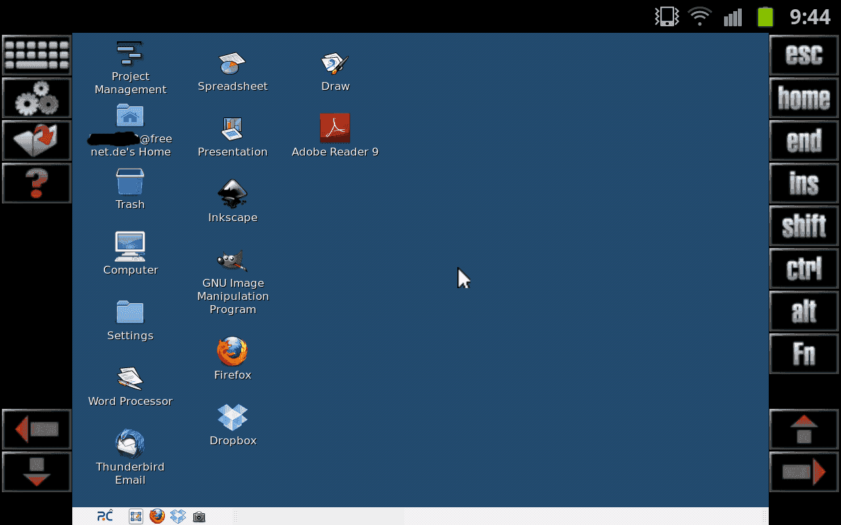Open the Trash icon
Image resolution: width=841 pixels, height=525 pixels.
(130, 181)
